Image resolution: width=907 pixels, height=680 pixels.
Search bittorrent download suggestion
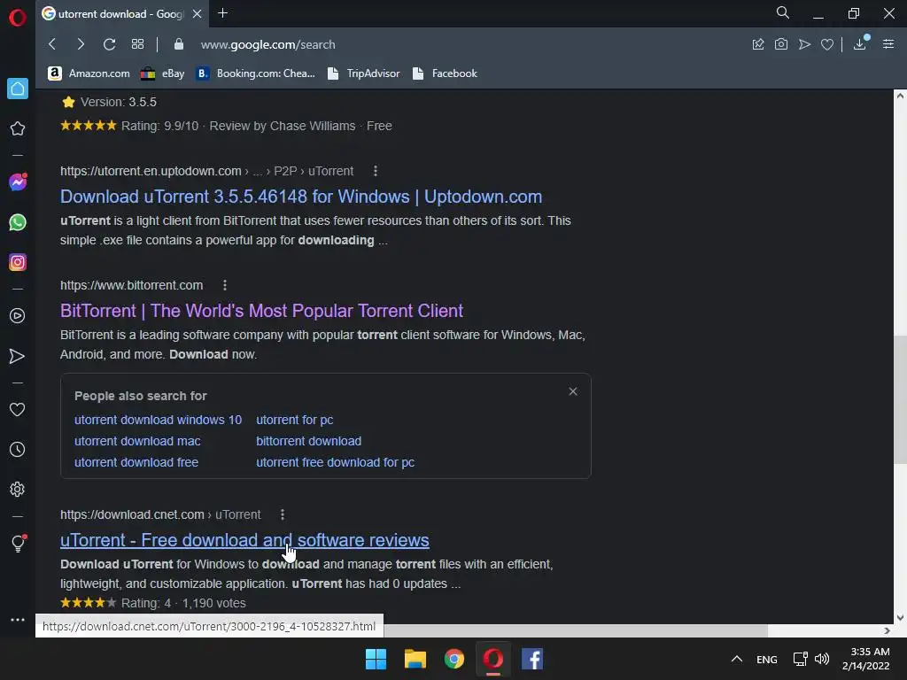[x=308, y=441]
